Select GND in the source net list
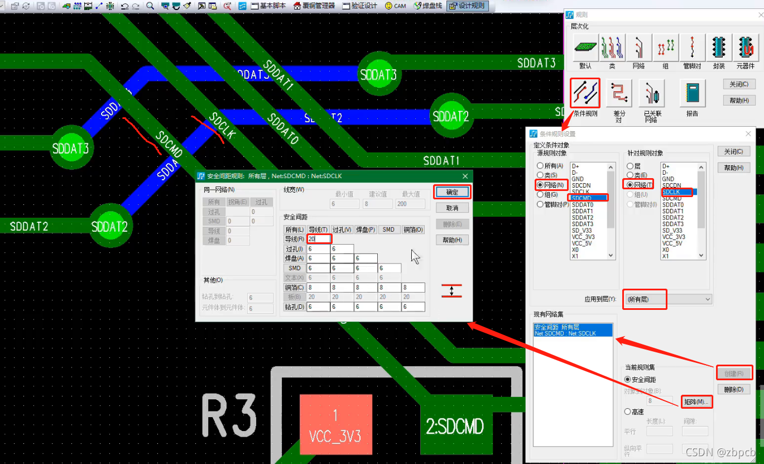 click(588, 179)
